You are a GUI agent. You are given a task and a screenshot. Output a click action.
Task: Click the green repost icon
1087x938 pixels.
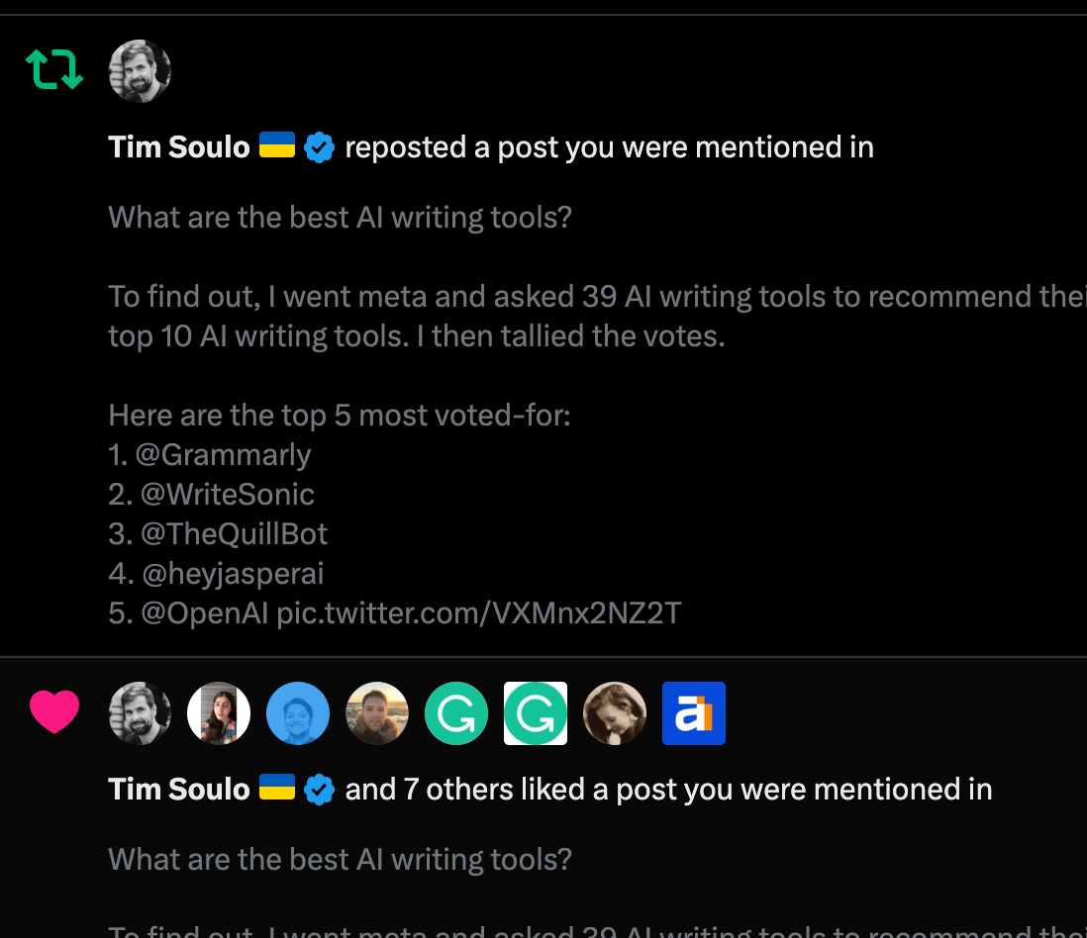pos(54,70)
